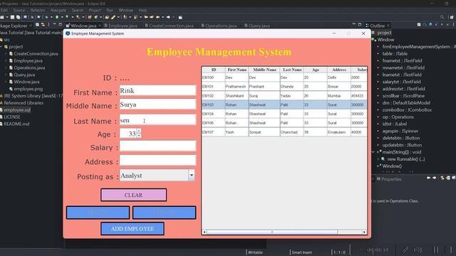Screen dimensions: 456x256
Task: Increase Age spinner with up arrow
Action: pos(139,131)
